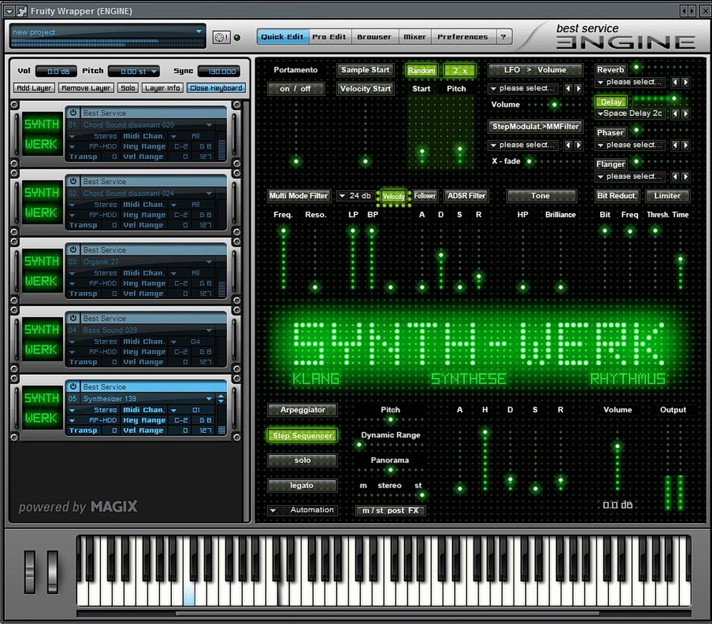Click the panic/MIDI reset icon
The image size is (712, 624).
point(221,37)
